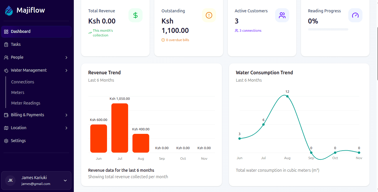The height and width of the screenshot is (192, 378).
Task: Click the orange outstanding alert icon
Action: [x=209, y=15]
